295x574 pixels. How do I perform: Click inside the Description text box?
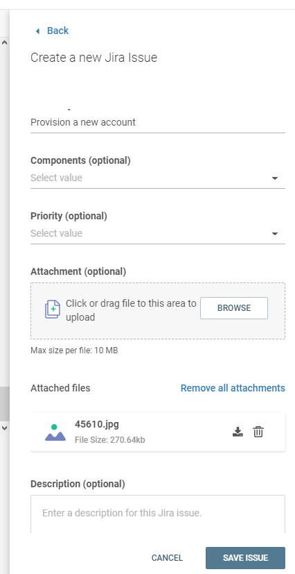pos(158,514)
